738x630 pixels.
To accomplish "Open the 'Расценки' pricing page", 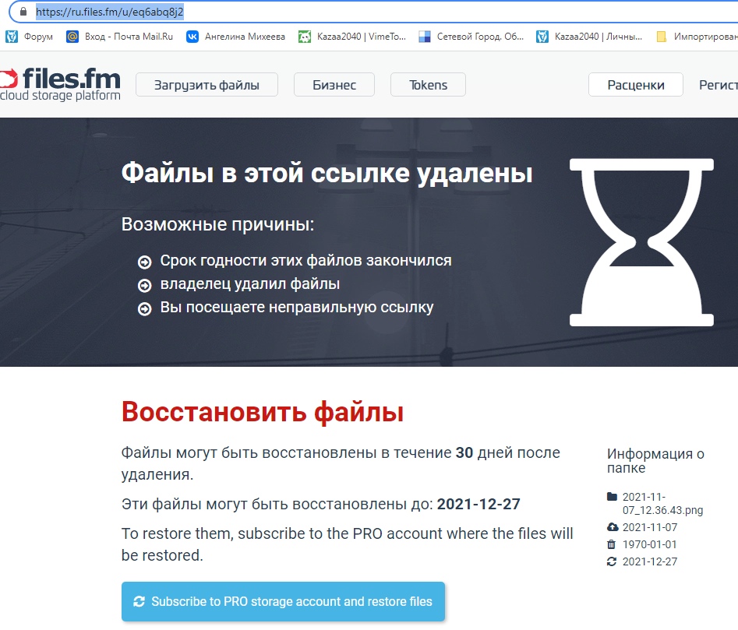I will pos(635,85).
